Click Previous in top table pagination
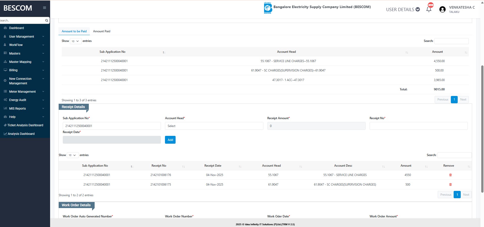The image size is (484, 227). tap(443, 99)
